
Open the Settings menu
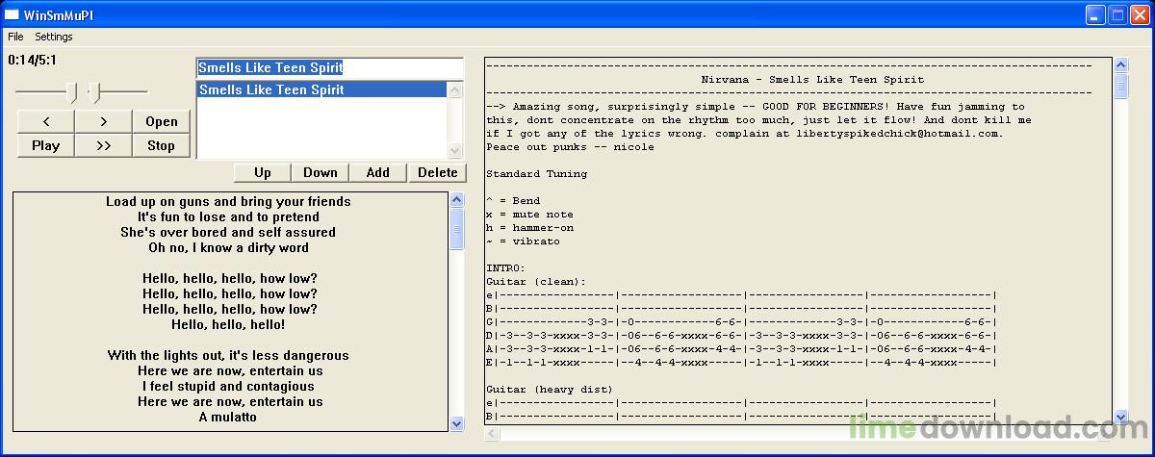click(x=54, y=37)
